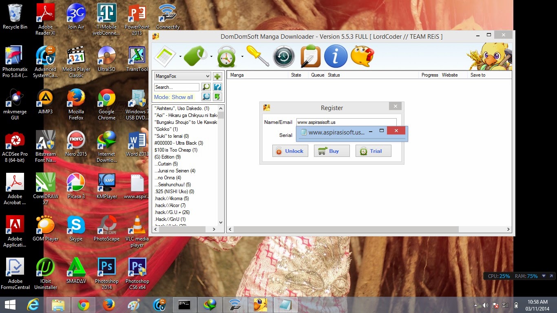Screen dimensions: 557x313
Task: Select "Aishiteru", Uso Dakedo. (1) in list
Action: [x=182, y=108]
